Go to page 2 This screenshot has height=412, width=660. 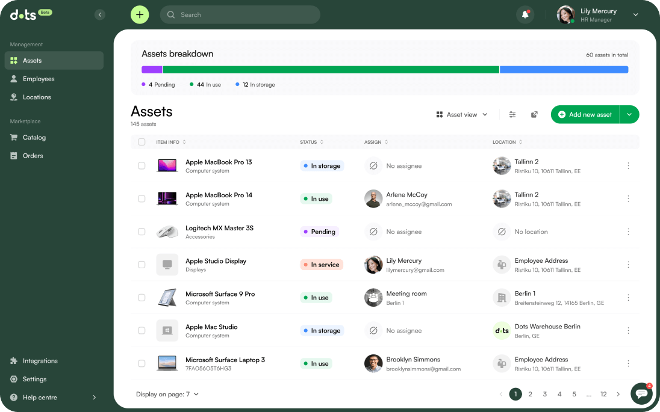pos(530,394)
